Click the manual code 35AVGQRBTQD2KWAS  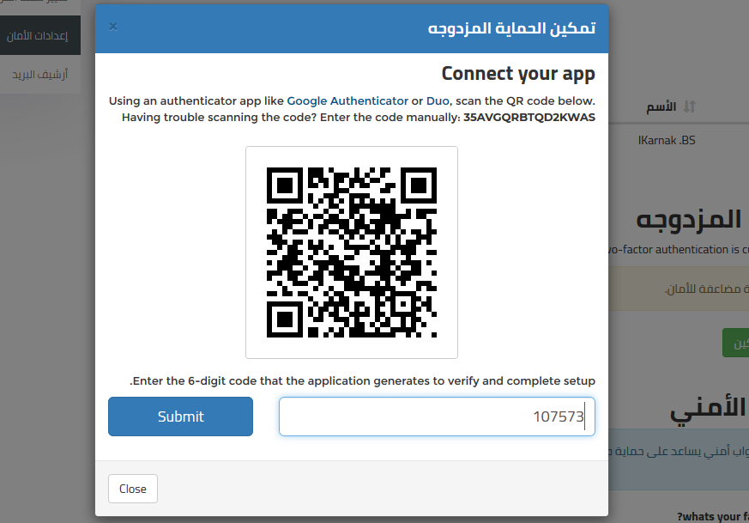[529, 117]
